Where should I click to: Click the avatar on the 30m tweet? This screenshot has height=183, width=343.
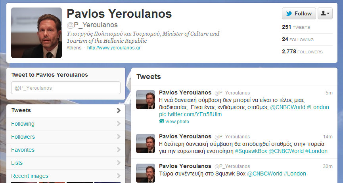tap(146, 173)
